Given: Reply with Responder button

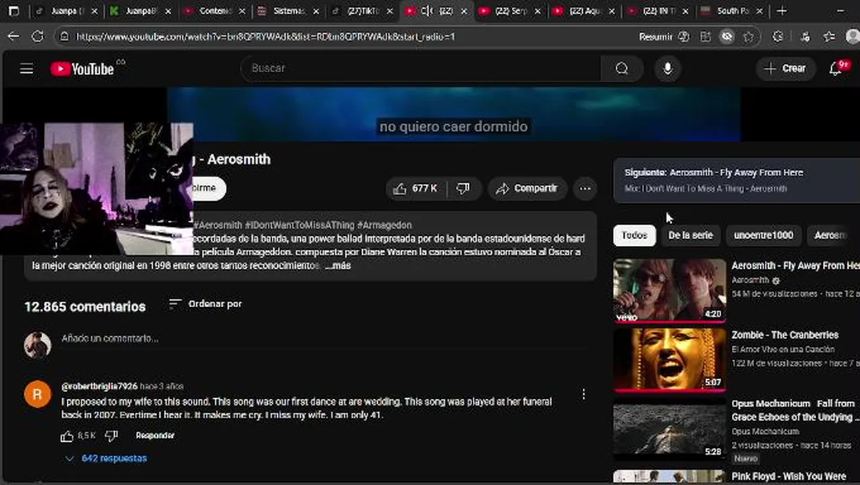Looking at the screenshot, I should [x=155, y=436].
